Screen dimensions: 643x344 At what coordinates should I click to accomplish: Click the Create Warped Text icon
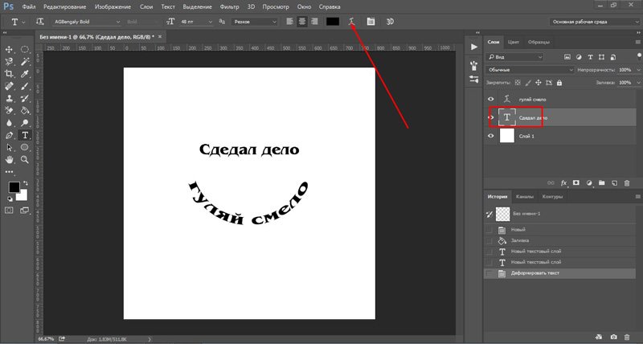pyautogui.click(x=352, y=21)
